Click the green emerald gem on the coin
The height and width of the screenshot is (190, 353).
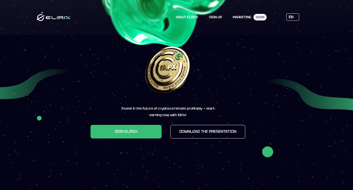point(179,56)
